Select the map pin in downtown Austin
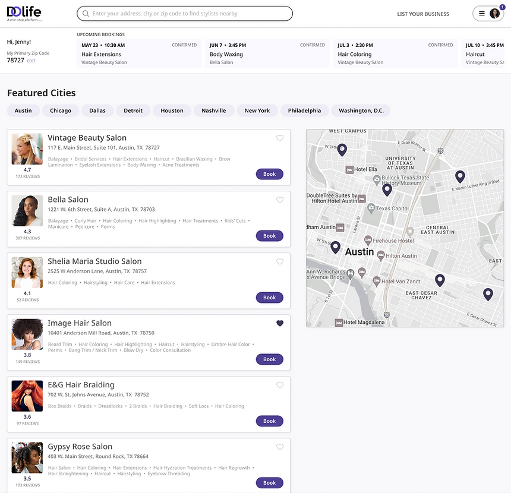Viewport: 511px width, 493px height. point(336,247)
